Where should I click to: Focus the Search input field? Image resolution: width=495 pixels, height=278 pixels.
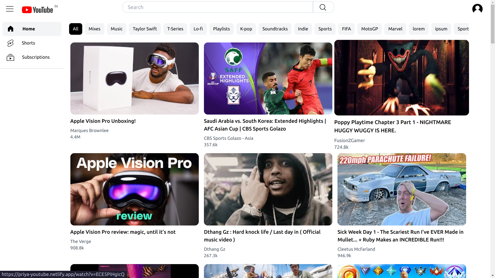tap(218, 7)
